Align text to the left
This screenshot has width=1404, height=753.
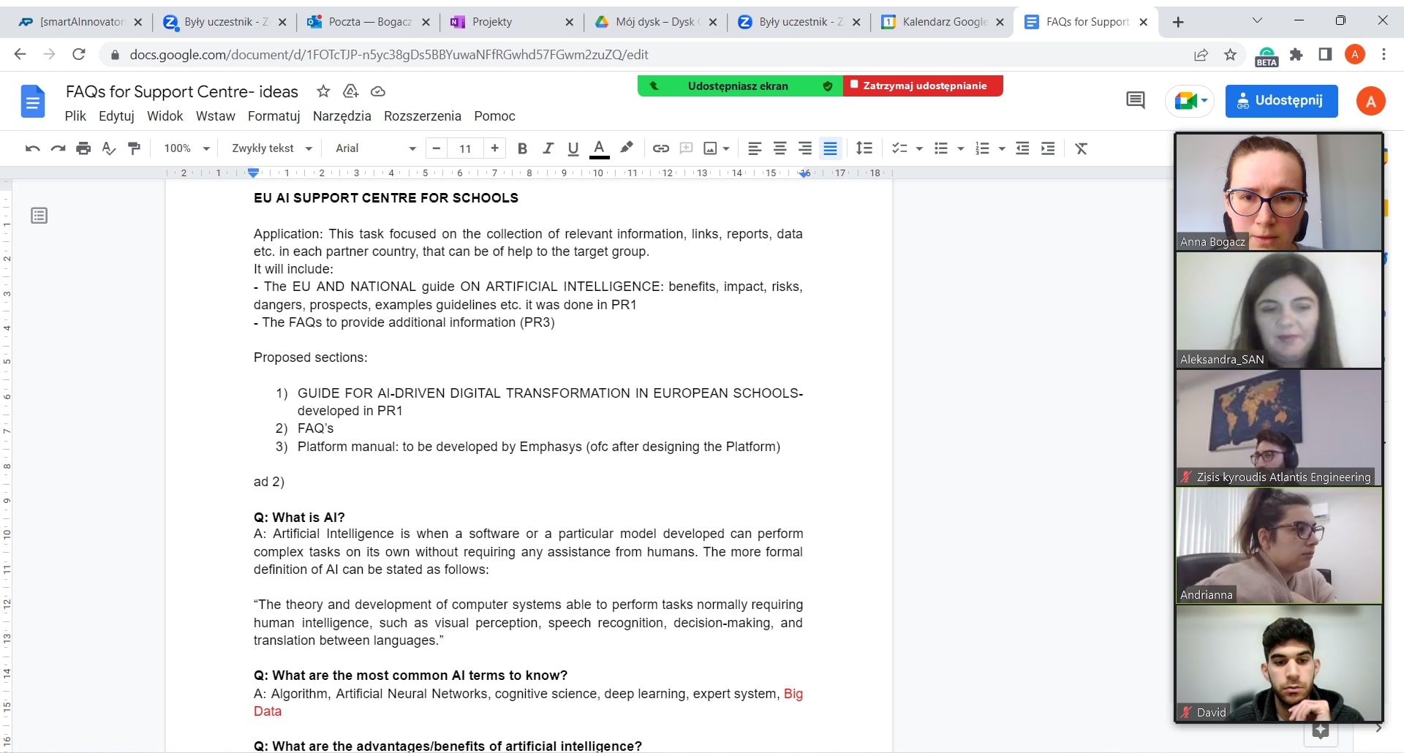tap(755, 148)
